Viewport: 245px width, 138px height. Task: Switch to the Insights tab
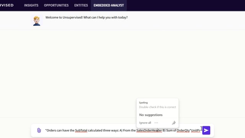tap(31, 5)
